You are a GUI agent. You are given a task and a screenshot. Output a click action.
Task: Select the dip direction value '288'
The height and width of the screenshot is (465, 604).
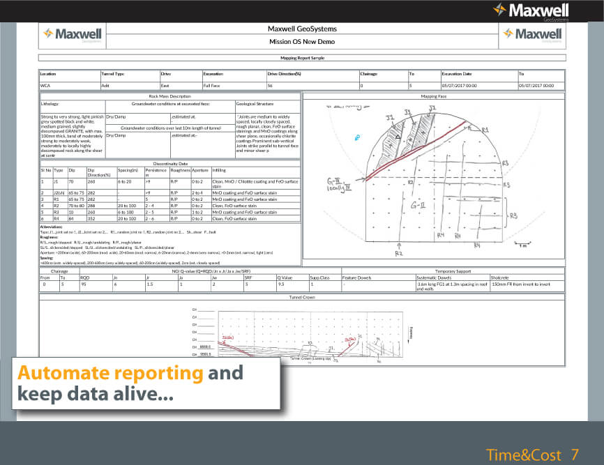tap(102, 206)
